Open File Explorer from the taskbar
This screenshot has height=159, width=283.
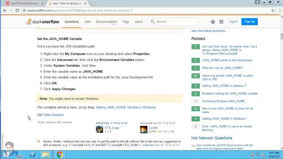coord(46,155)
